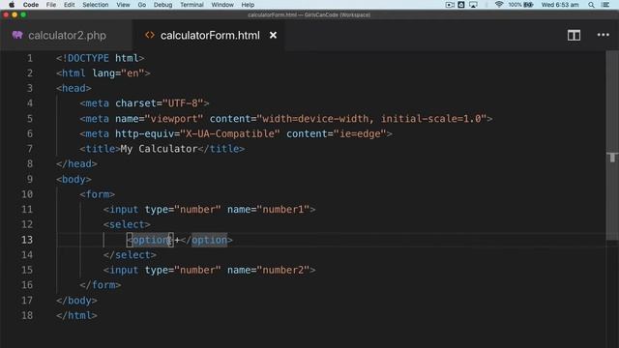Click the opening select tag
The width and height of the screenshot is (619, 348).
point(127,224)
